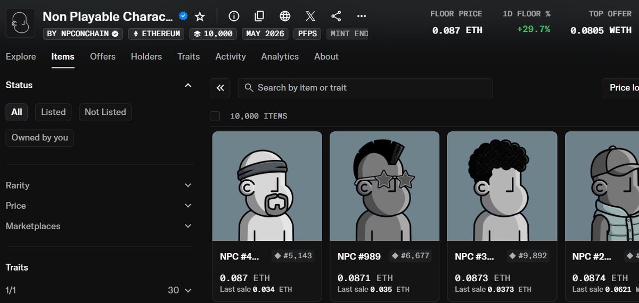Collapse the Status section chevron

click(x=188, y=85)
